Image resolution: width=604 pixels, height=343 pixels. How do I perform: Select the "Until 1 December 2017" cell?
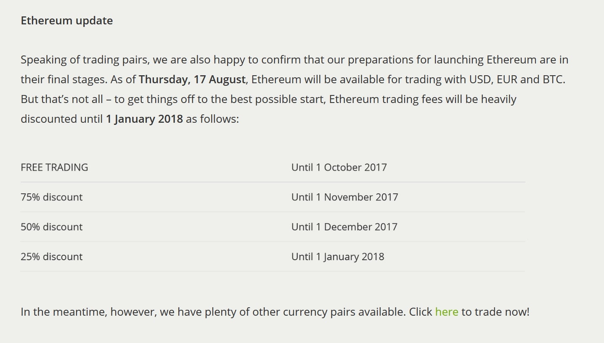[344, 227]
